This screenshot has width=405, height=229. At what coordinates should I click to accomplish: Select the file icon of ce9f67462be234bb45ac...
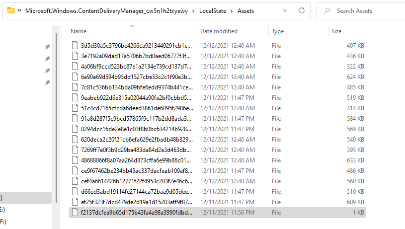75,171
